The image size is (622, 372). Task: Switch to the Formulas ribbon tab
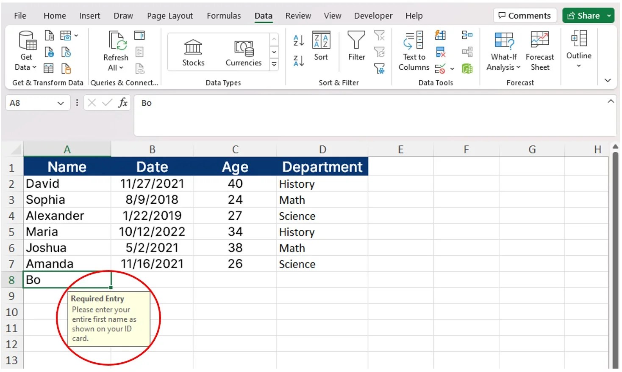tap(224, 16)
